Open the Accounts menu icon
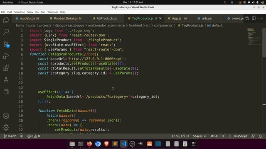Viewport: 266px width, 149px height. tap(6, 116)
